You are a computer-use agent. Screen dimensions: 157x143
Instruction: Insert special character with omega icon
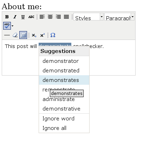(53, 35)
